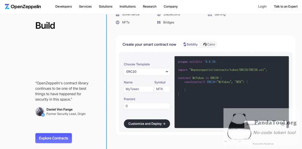This screenshot has height=149, width=302.
Task: Click Talk to an Expert button
Action: (x=286, y=7)
